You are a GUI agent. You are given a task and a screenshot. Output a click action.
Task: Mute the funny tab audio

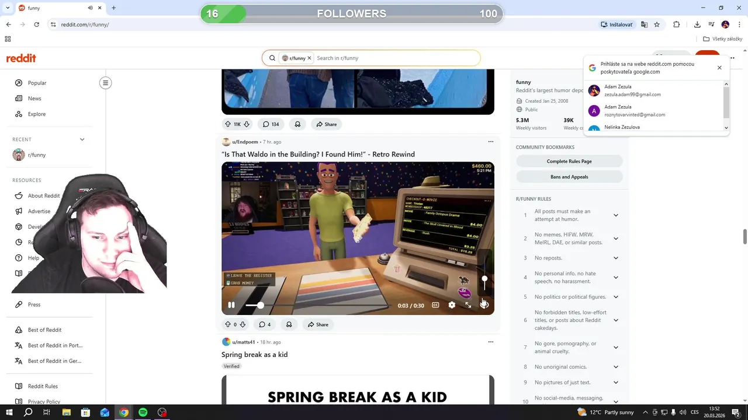[91, 8]
